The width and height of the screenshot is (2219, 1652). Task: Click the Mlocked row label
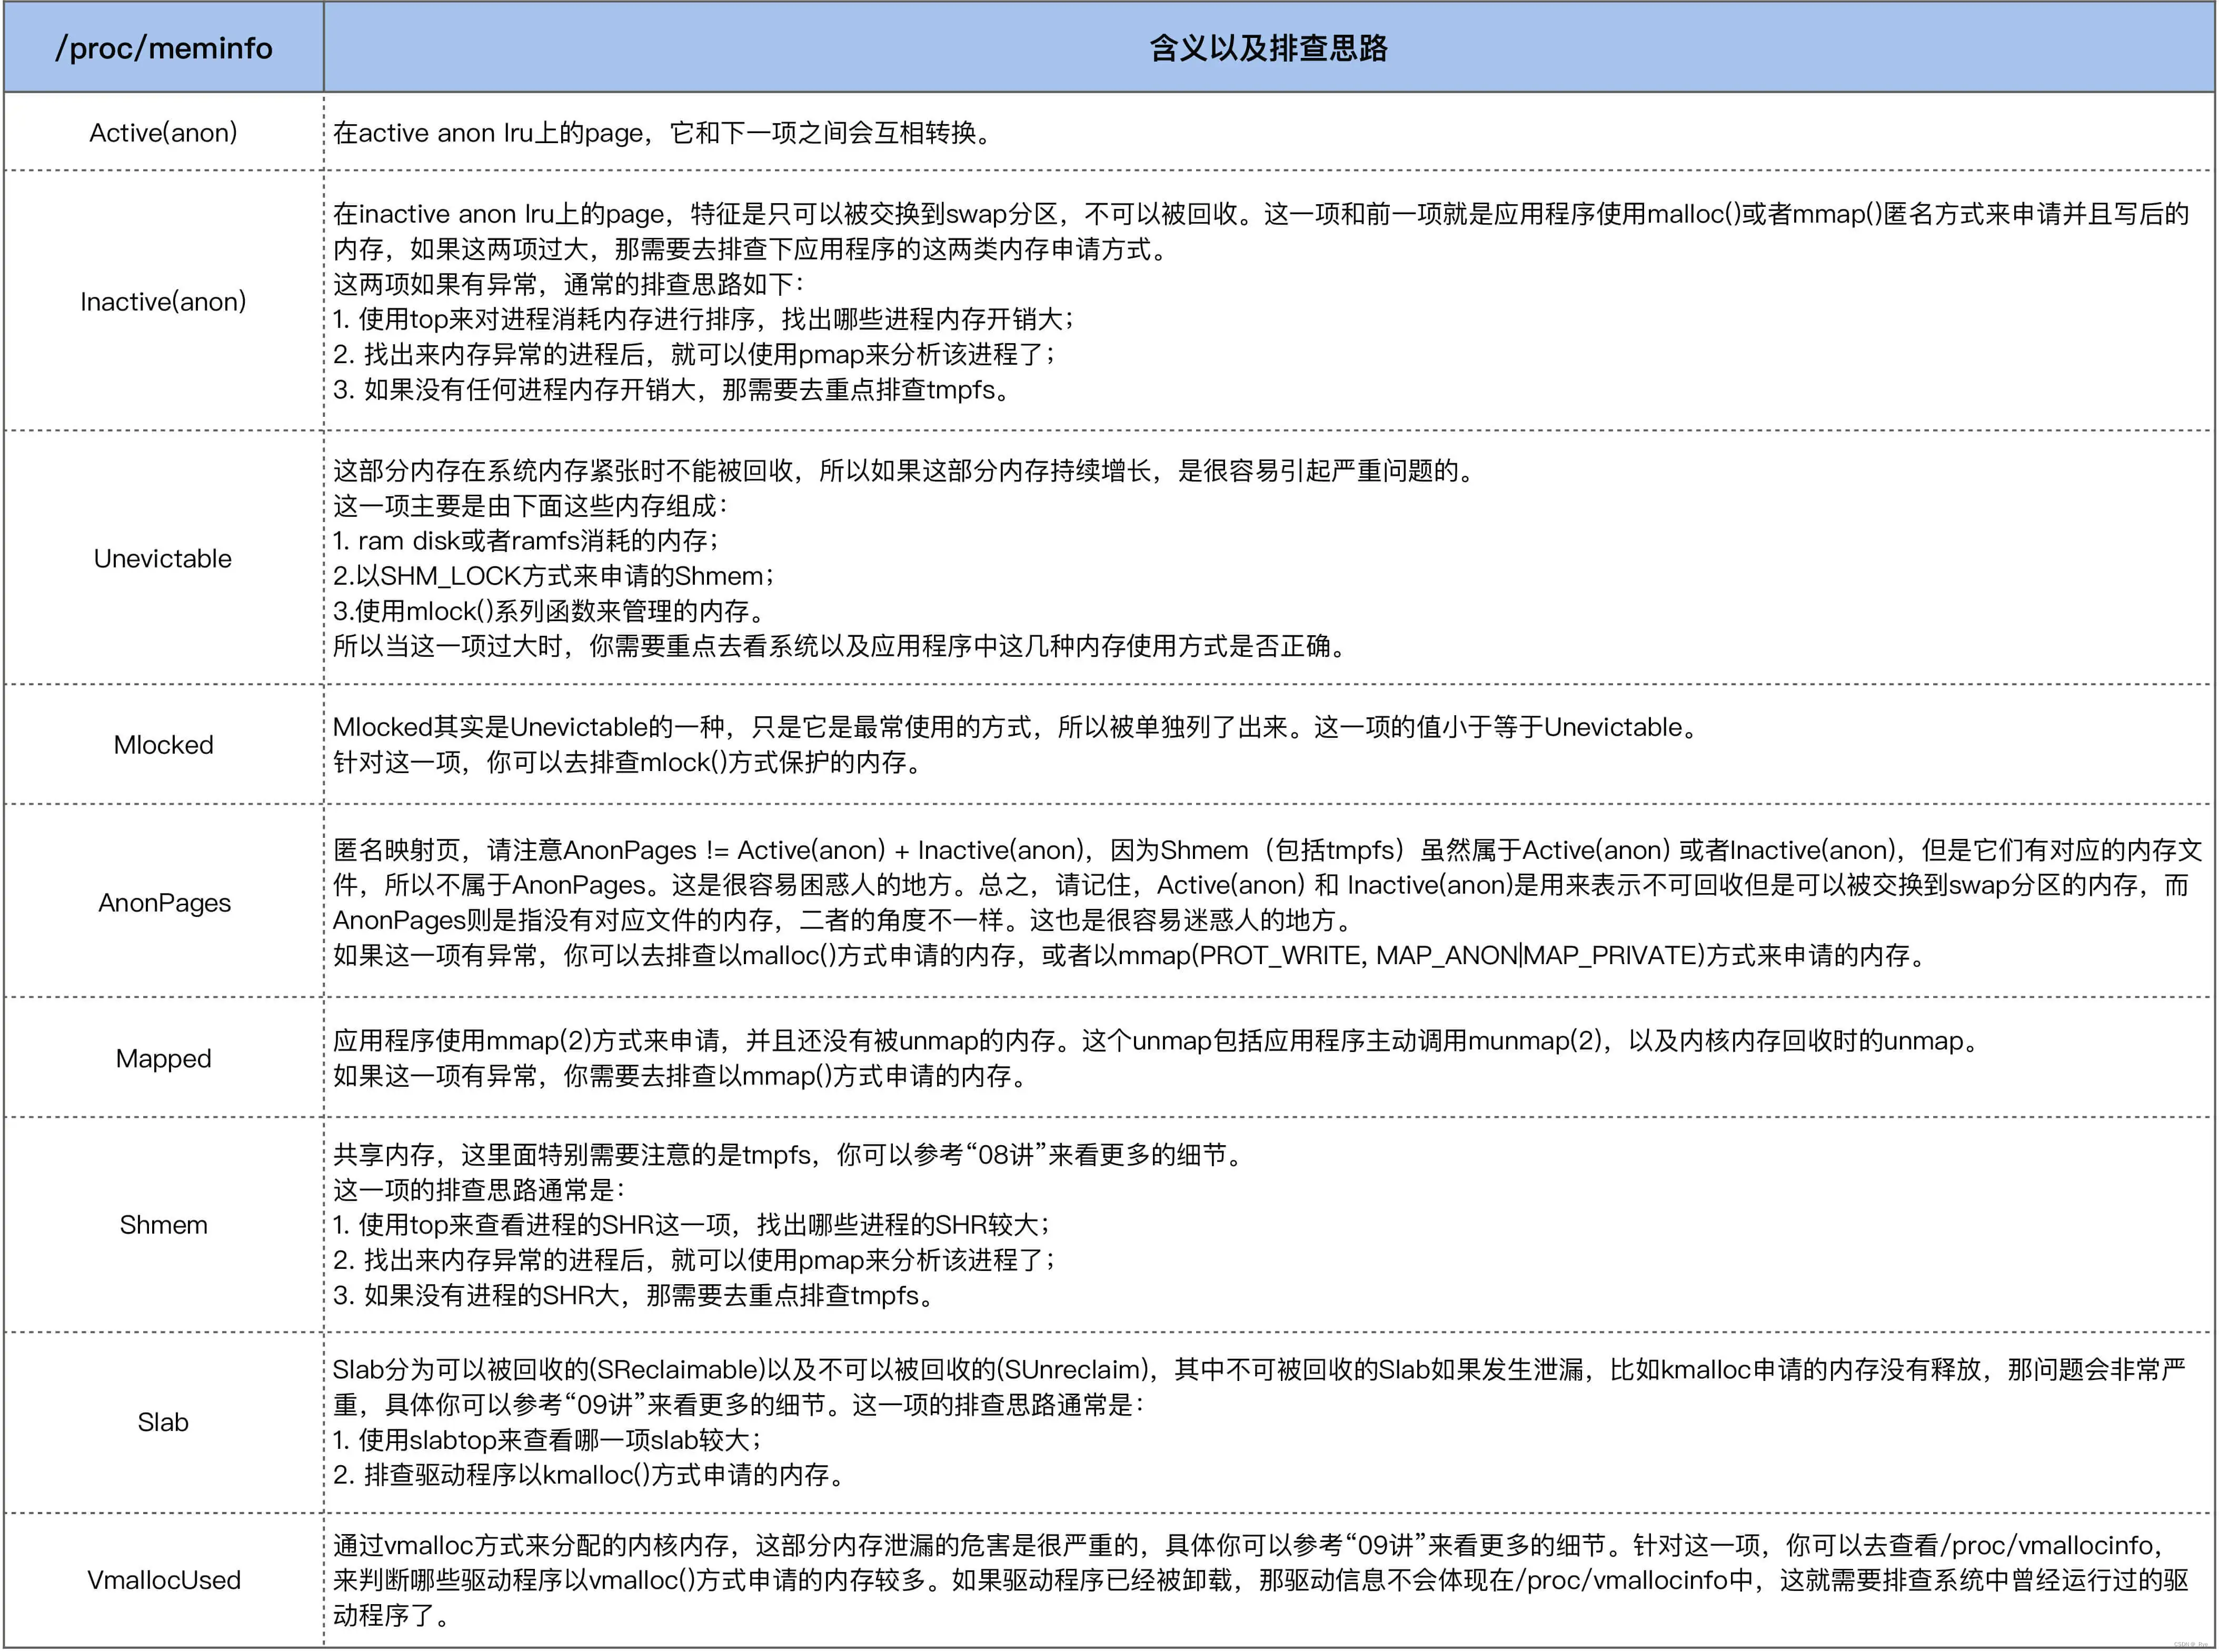tap(163, 744)
